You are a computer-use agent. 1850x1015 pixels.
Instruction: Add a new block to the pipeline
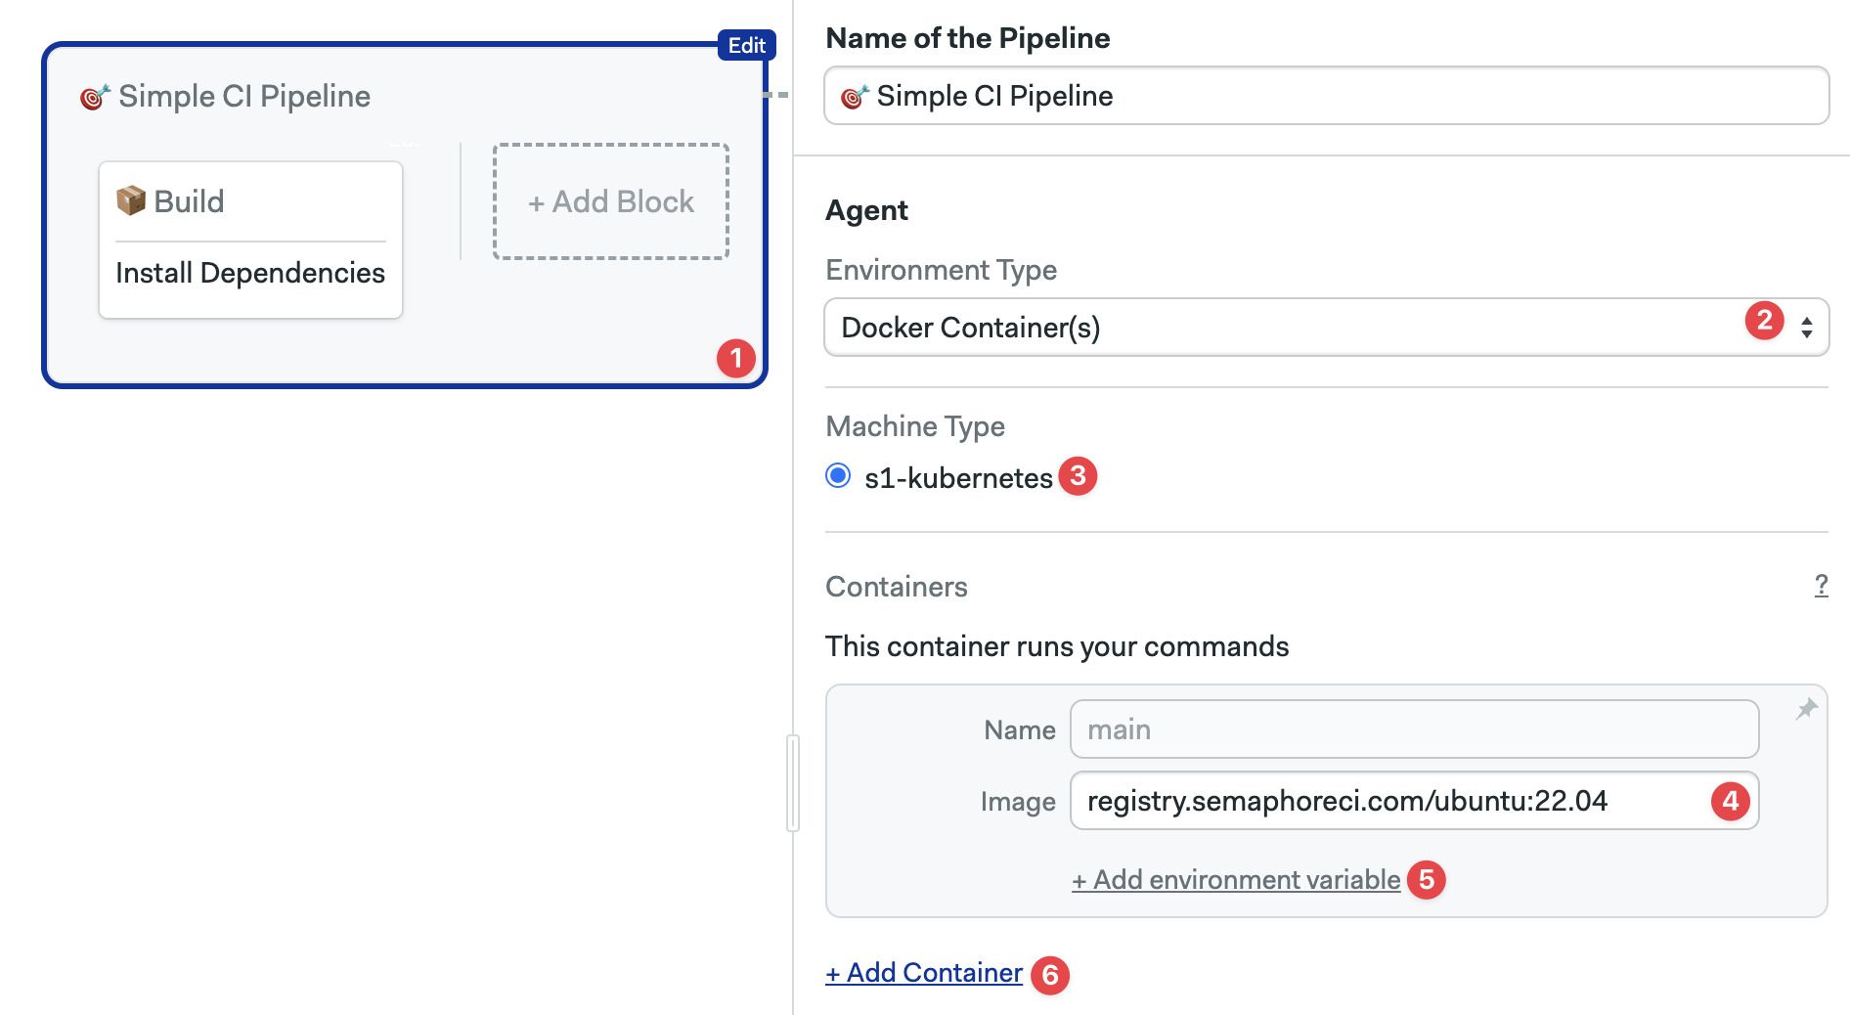pos(611,201)
